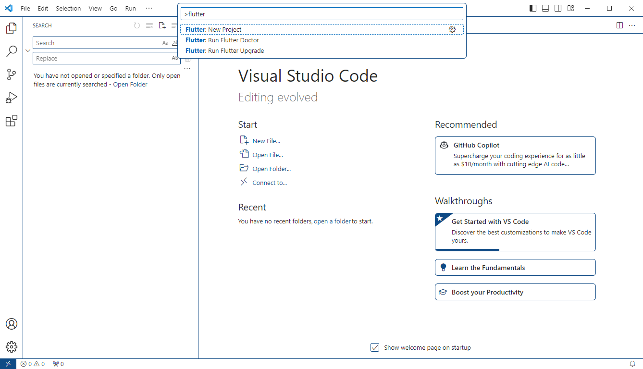Open the File menu
Viewport: 643px width, 369px height.
click(x=25, y=8)
